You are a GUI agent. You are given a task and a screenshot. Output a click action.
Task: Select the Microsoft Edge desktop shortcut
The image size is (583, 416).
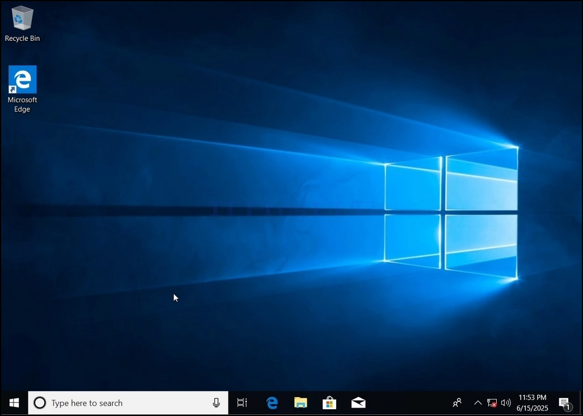pyautogui.click(x=22, y=89)
